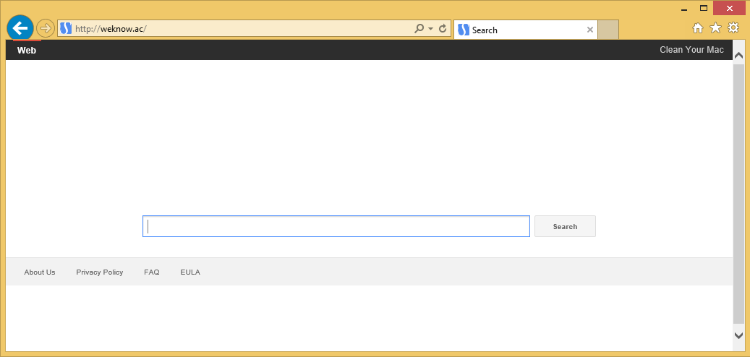Open the Clean Your Mac link
The image size is (750, 357).
pos(691,50)
